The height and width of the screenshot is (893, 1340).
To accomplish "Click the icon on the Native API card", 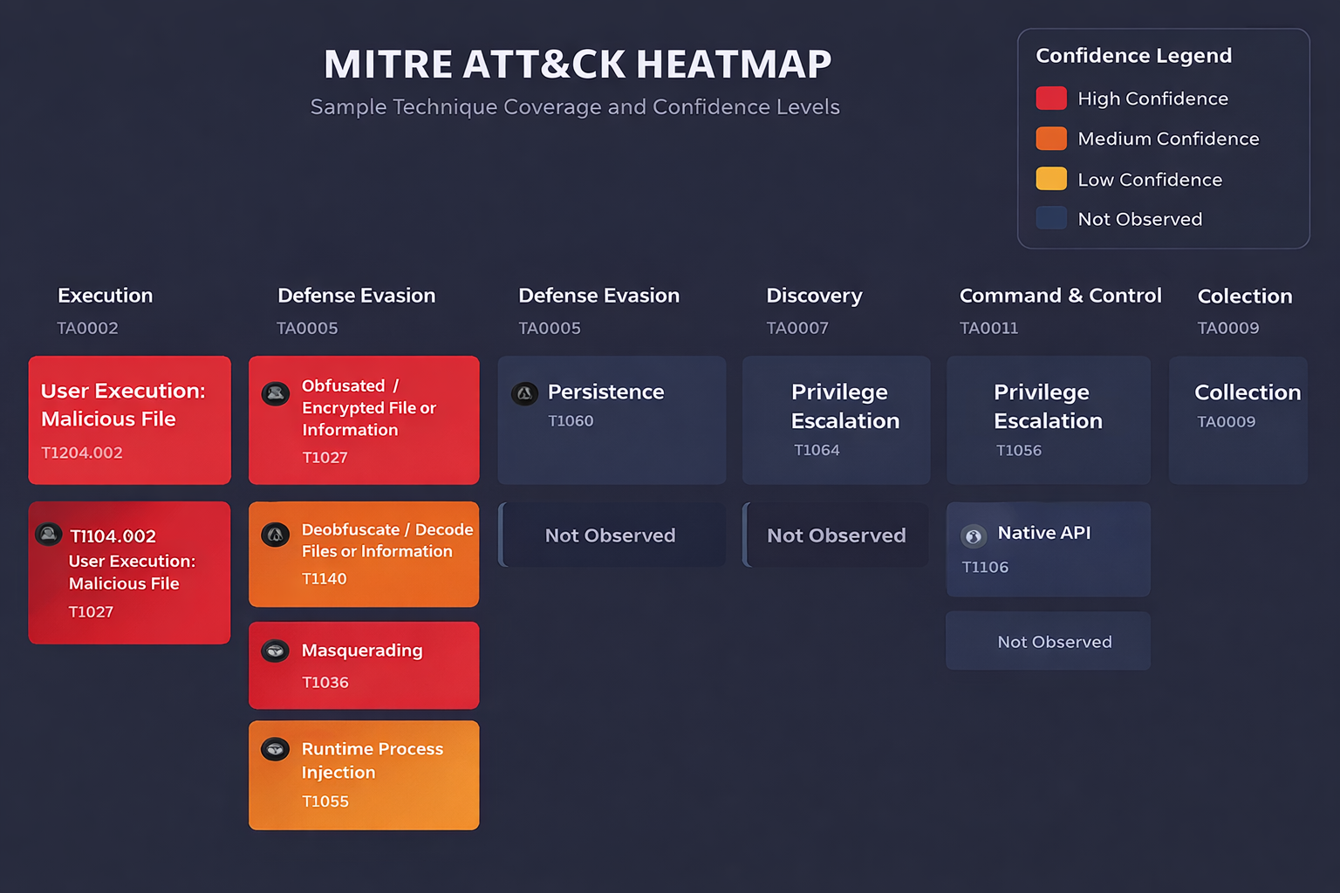I will tap(974, 535).
